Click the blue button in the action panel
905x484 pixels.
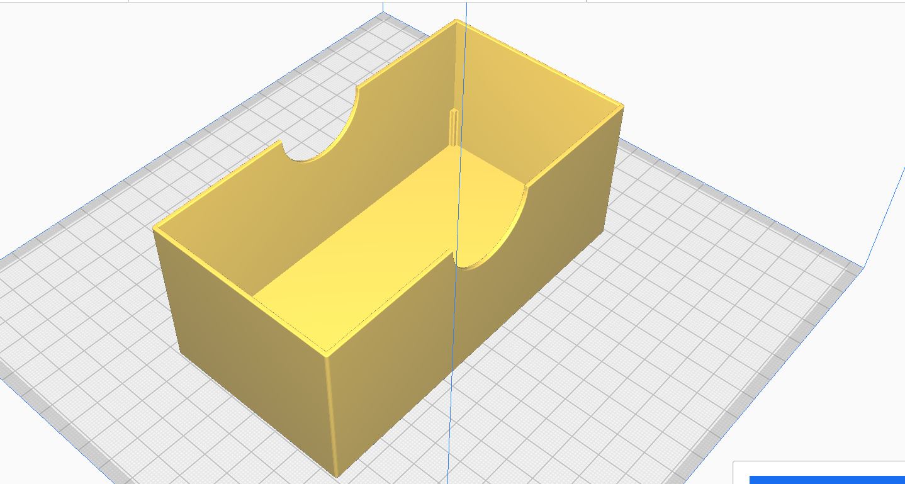(827, 480)
